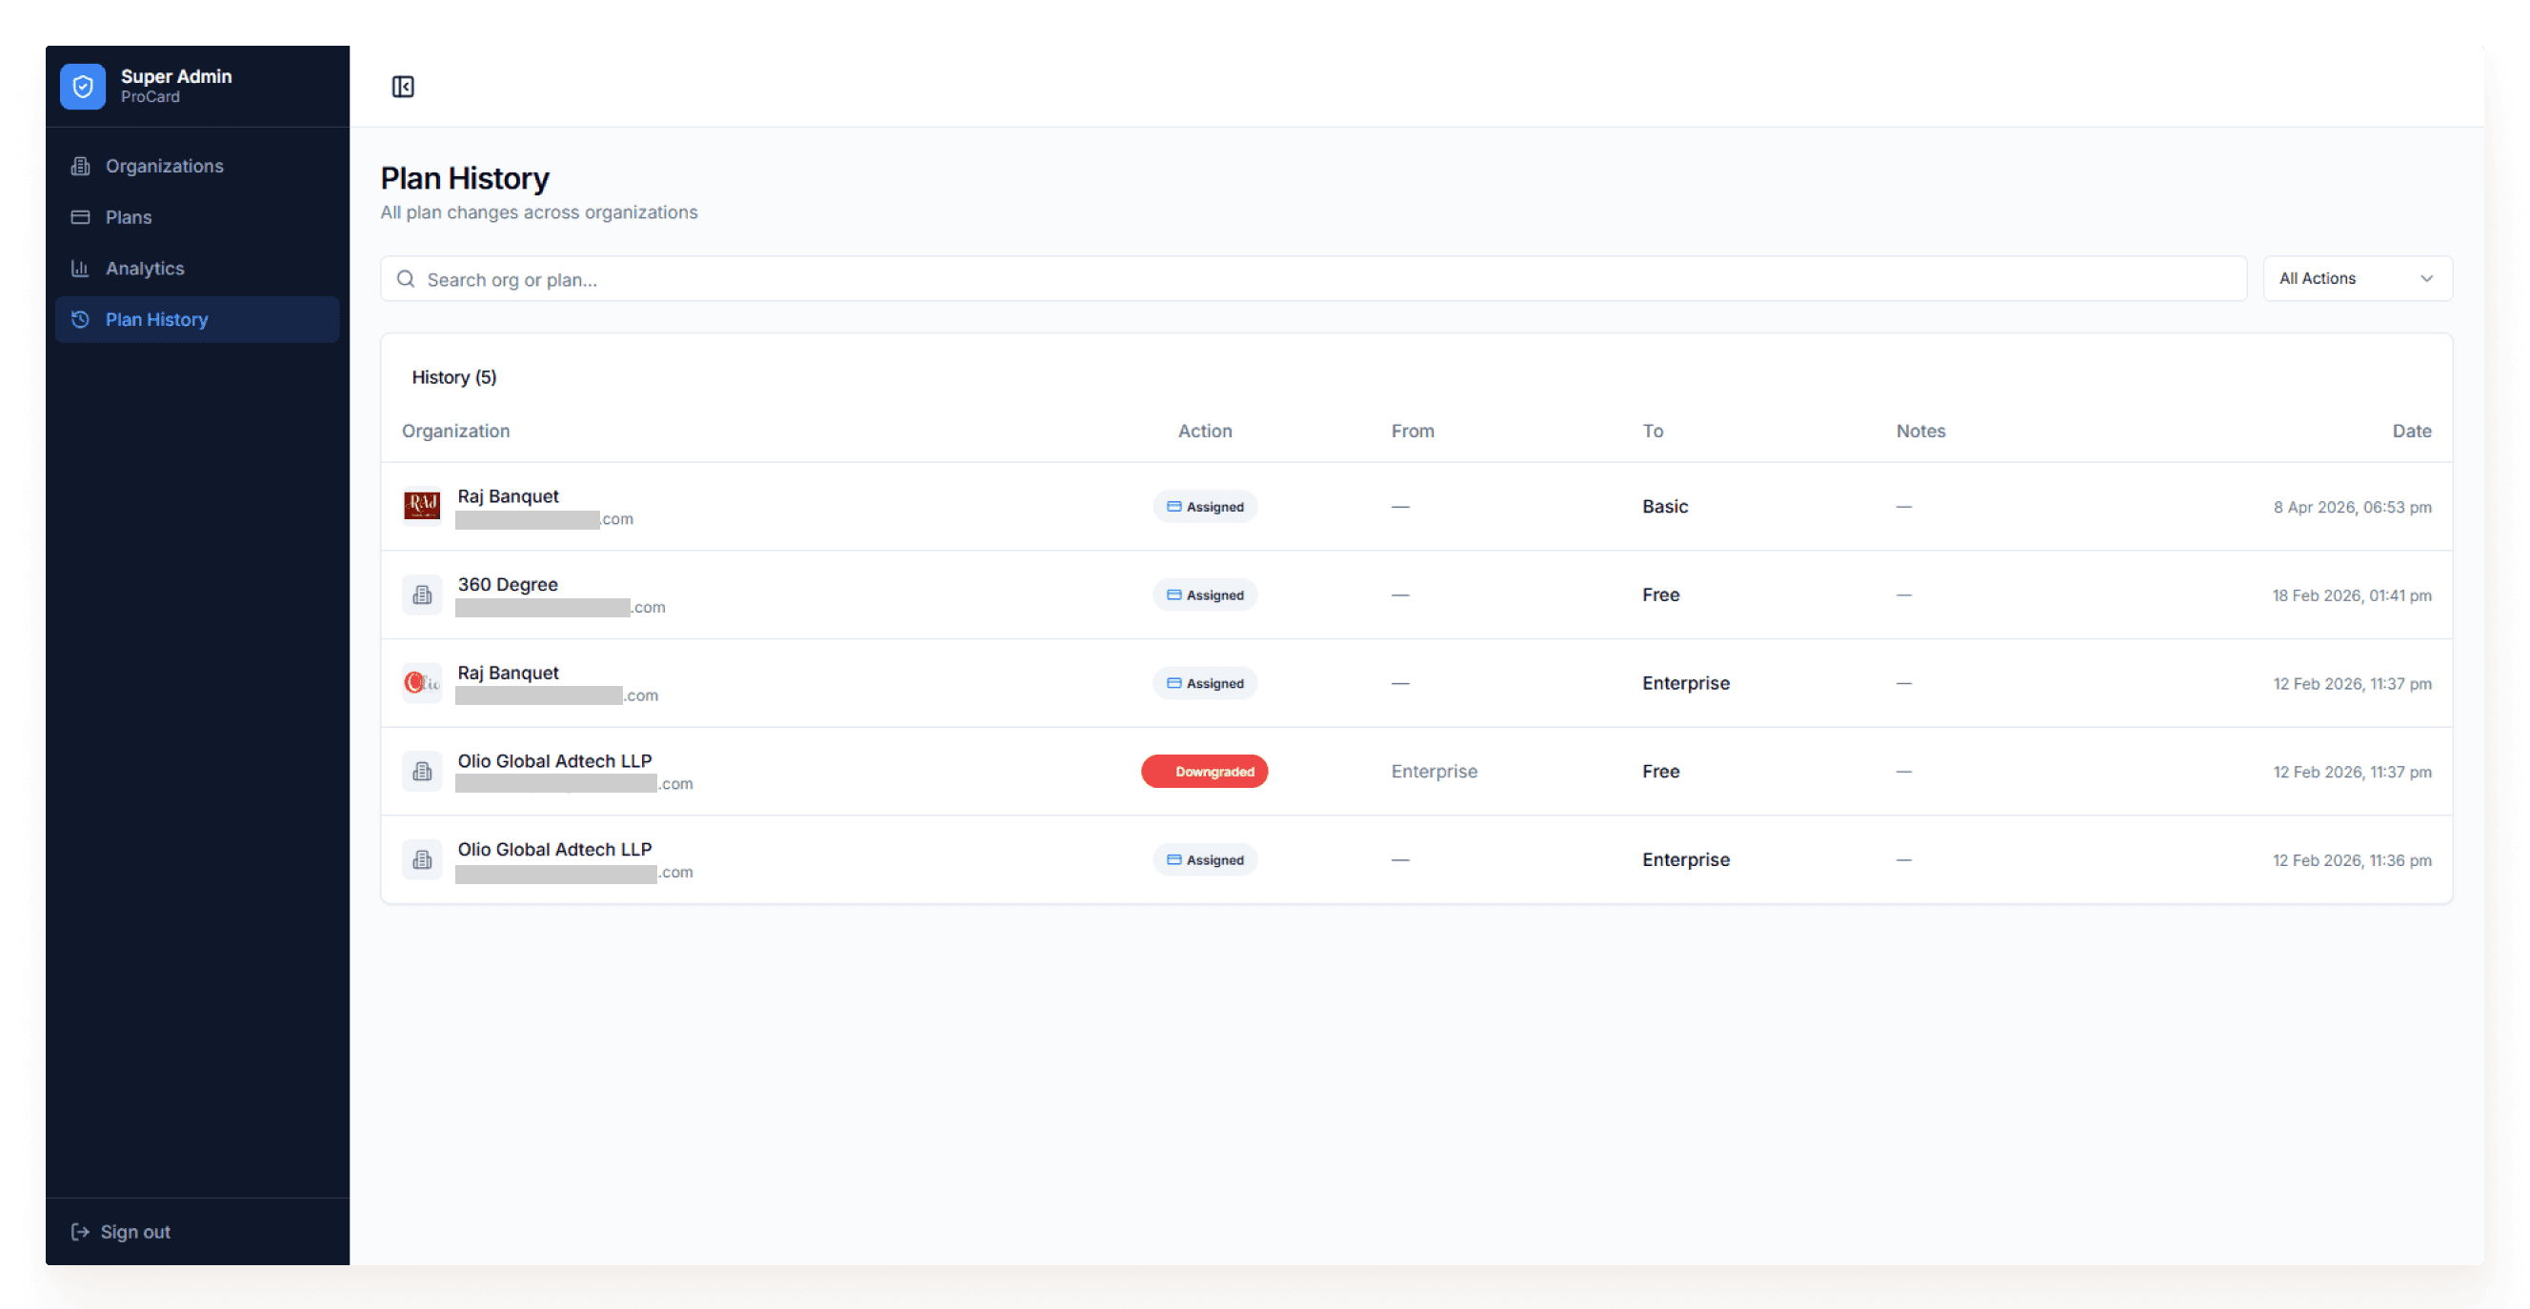Click the 'Basic' plan cell
Viewport: 2530px width, 1309px height.
click(1665, 507)
